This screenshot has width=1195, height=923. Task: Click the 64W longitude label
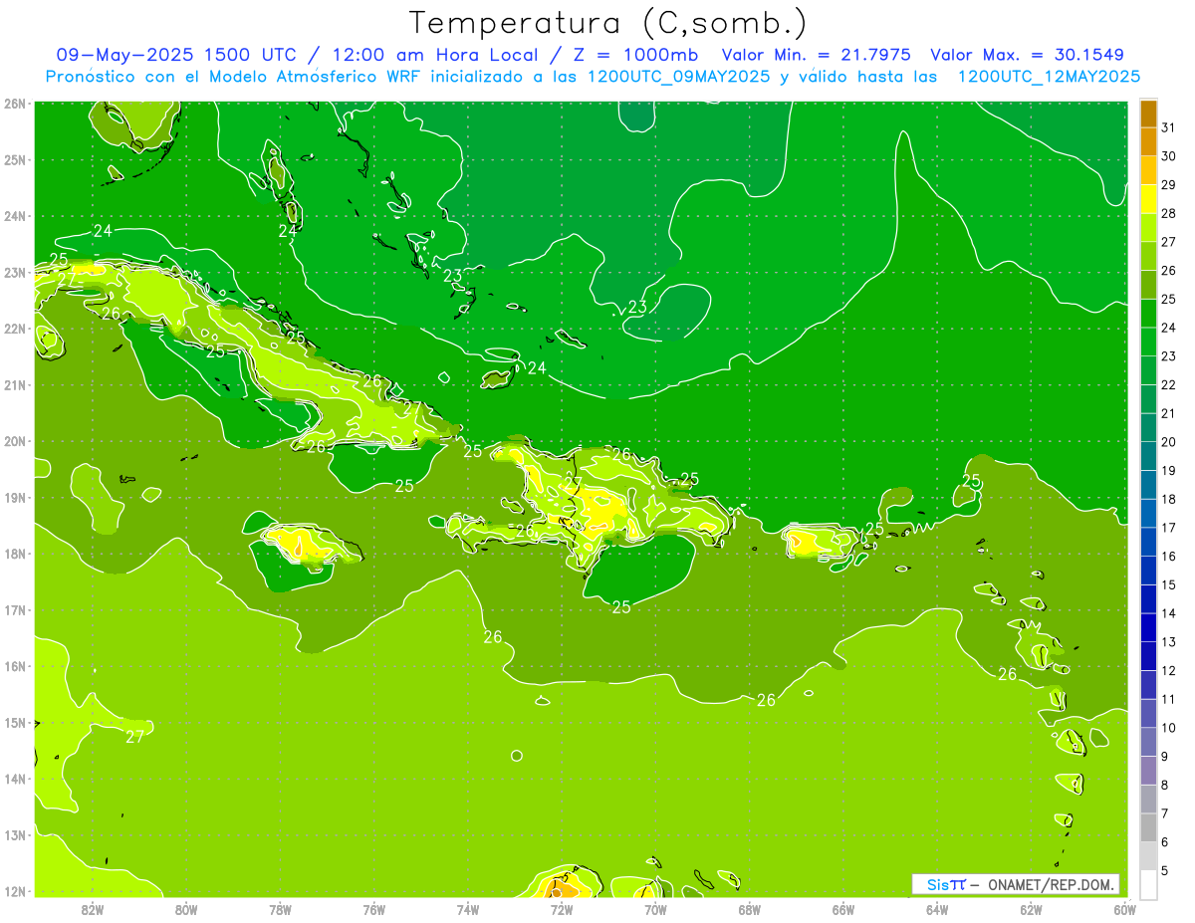click(937, 909)
